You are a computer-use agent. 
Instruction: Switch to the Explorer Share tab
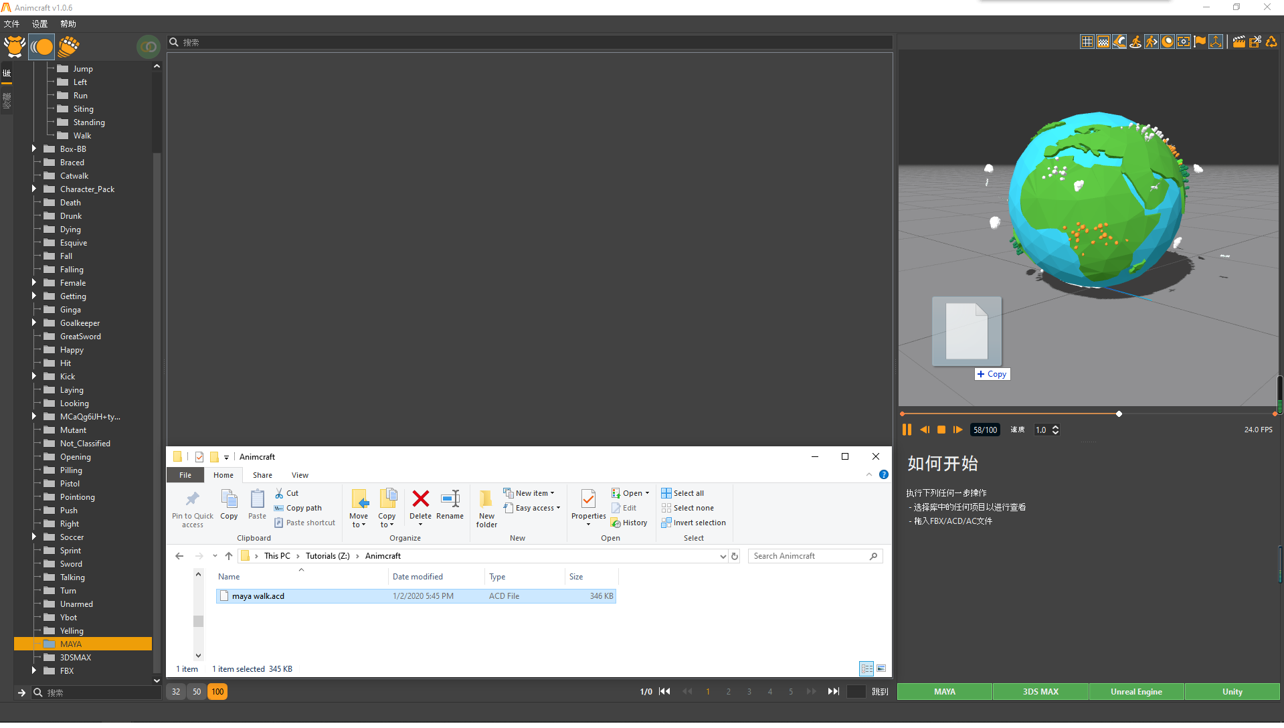coord(262,475)
